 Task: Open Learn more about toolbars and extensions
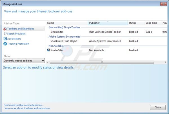click(27, 108)
